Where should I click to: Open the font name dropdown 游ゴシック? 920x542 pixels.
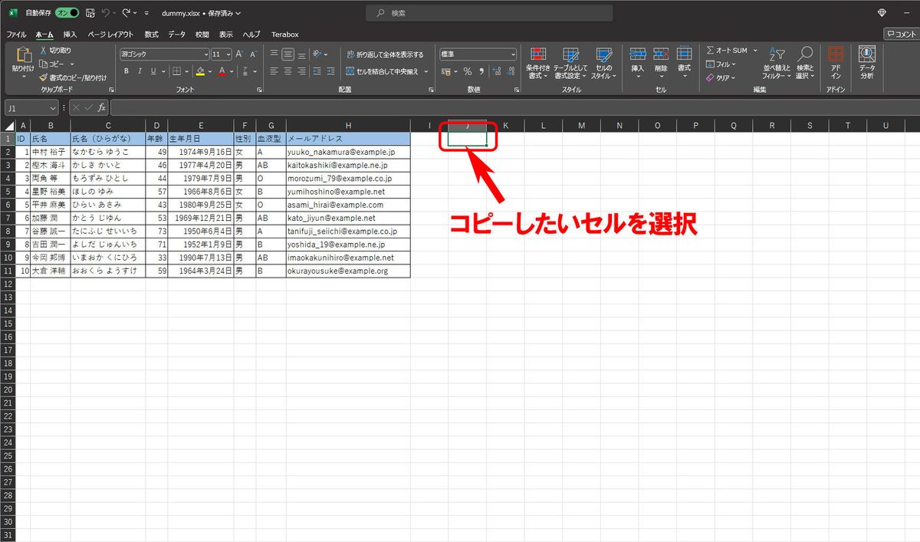point(163,54)
